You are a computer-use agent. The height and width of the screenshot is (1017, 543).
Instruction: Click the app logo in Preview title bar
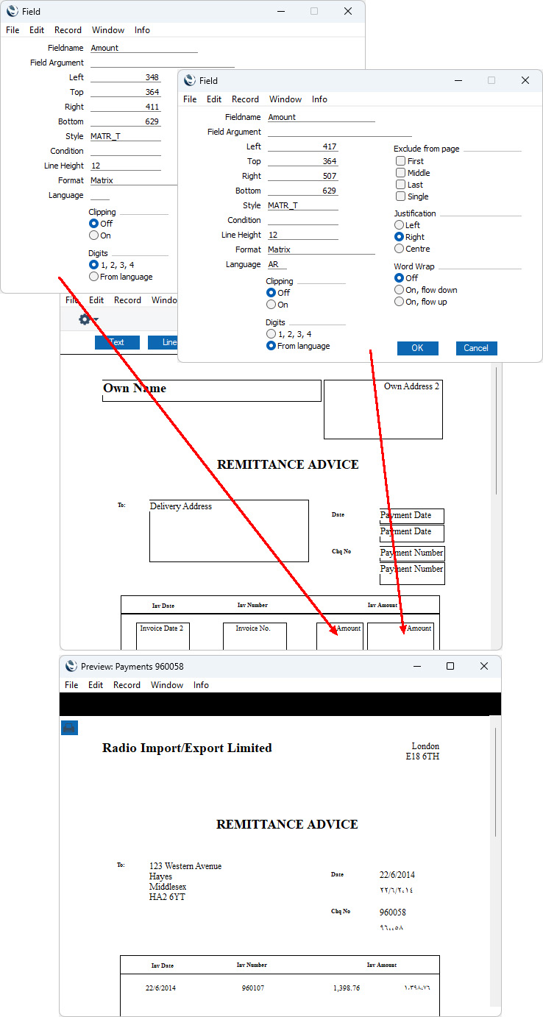(x=71, y=666)
